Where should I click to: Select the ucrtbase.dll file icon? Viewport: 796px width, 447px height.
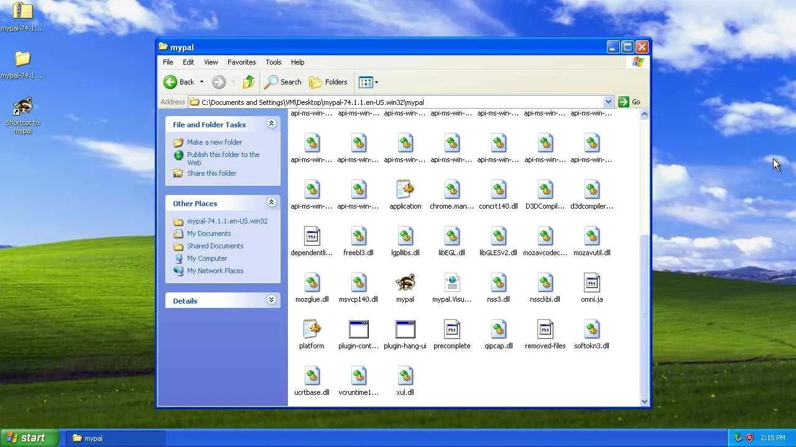click(x=312, y=376)
